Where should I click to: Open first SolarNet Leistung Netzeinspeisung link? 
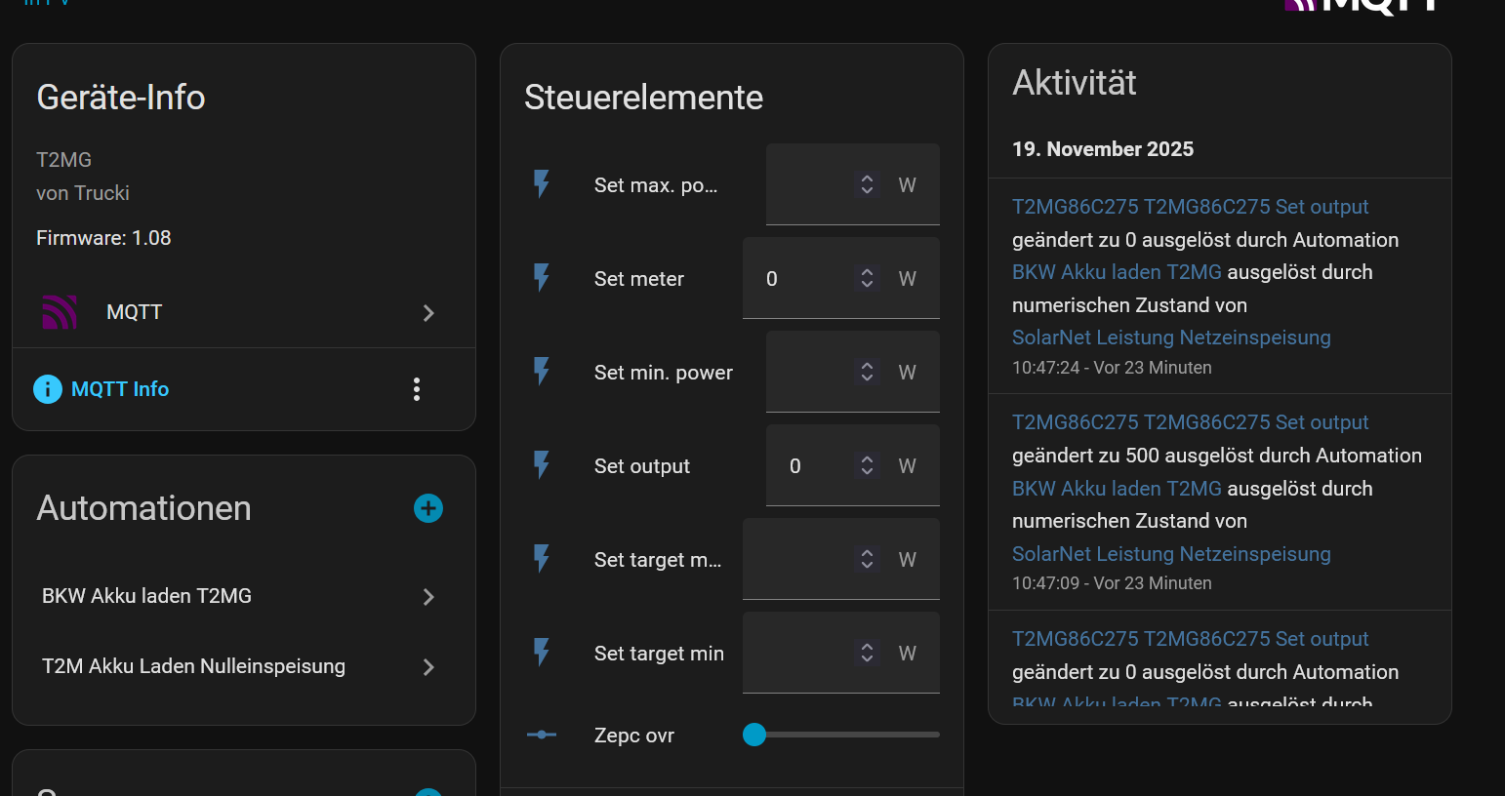(x=1171, y=338)
